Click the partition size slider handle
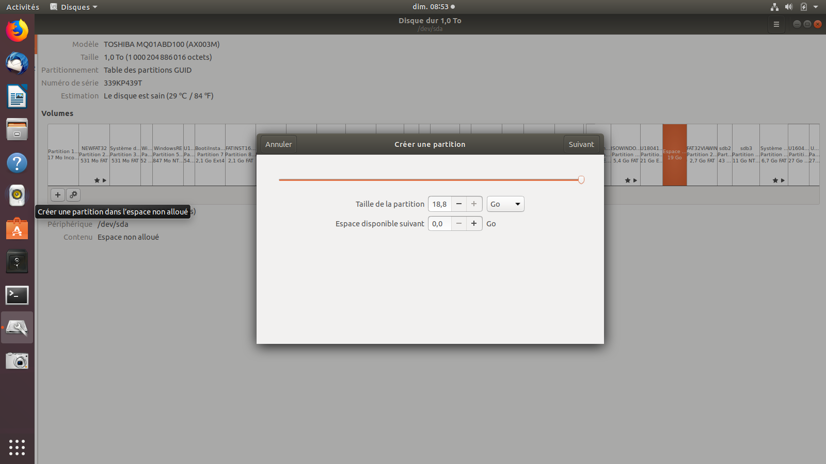 [x=581, y=180]
